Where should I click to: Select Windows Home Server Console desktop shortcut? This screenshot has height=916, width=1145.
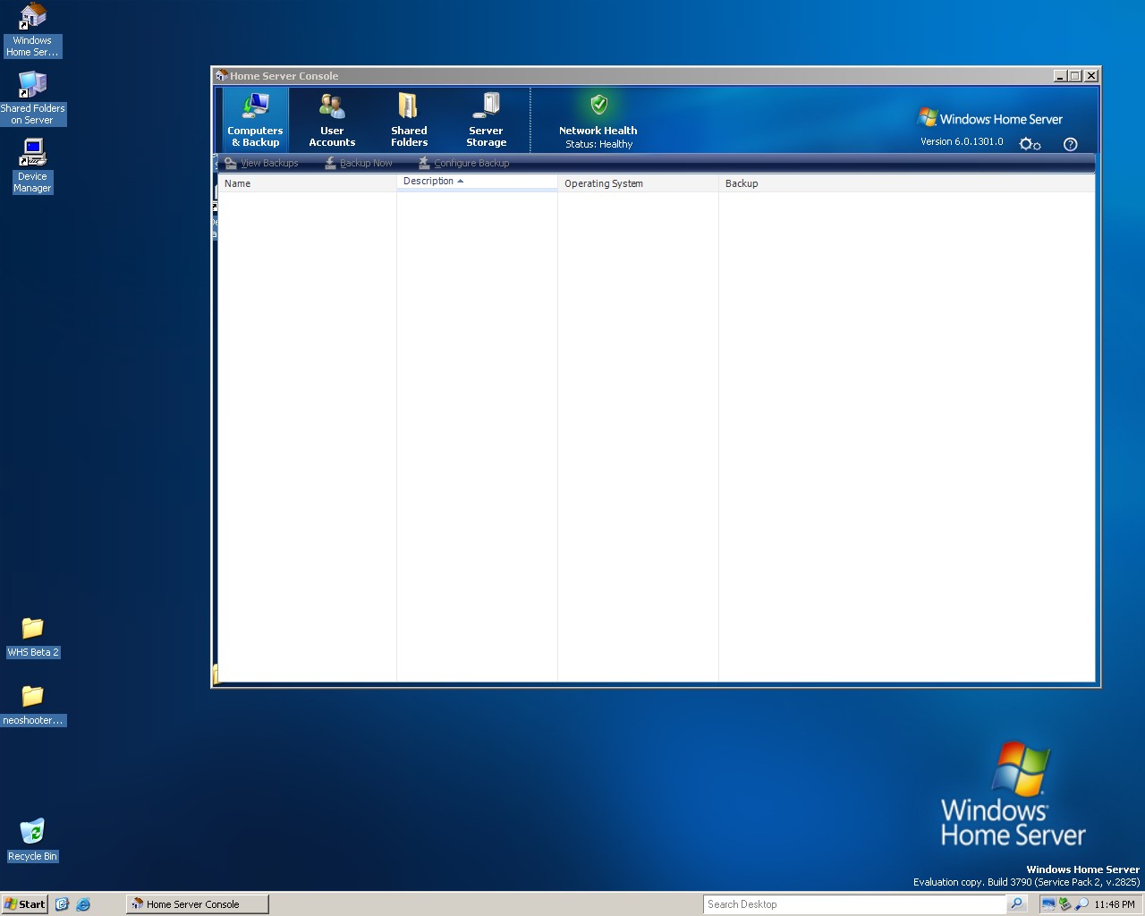(x=32, y=30)
